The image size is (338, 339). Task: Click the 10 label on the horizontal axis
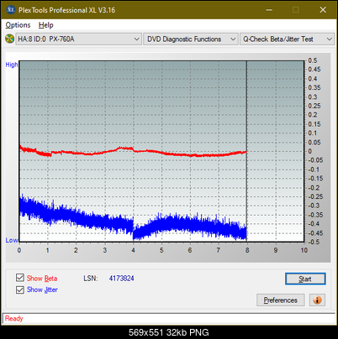coord(304,250)
